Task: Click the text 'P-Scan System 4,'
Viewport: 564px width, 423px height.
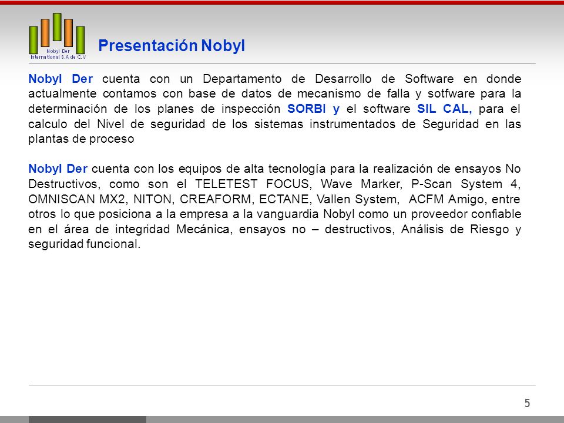Action: (466, 184)
